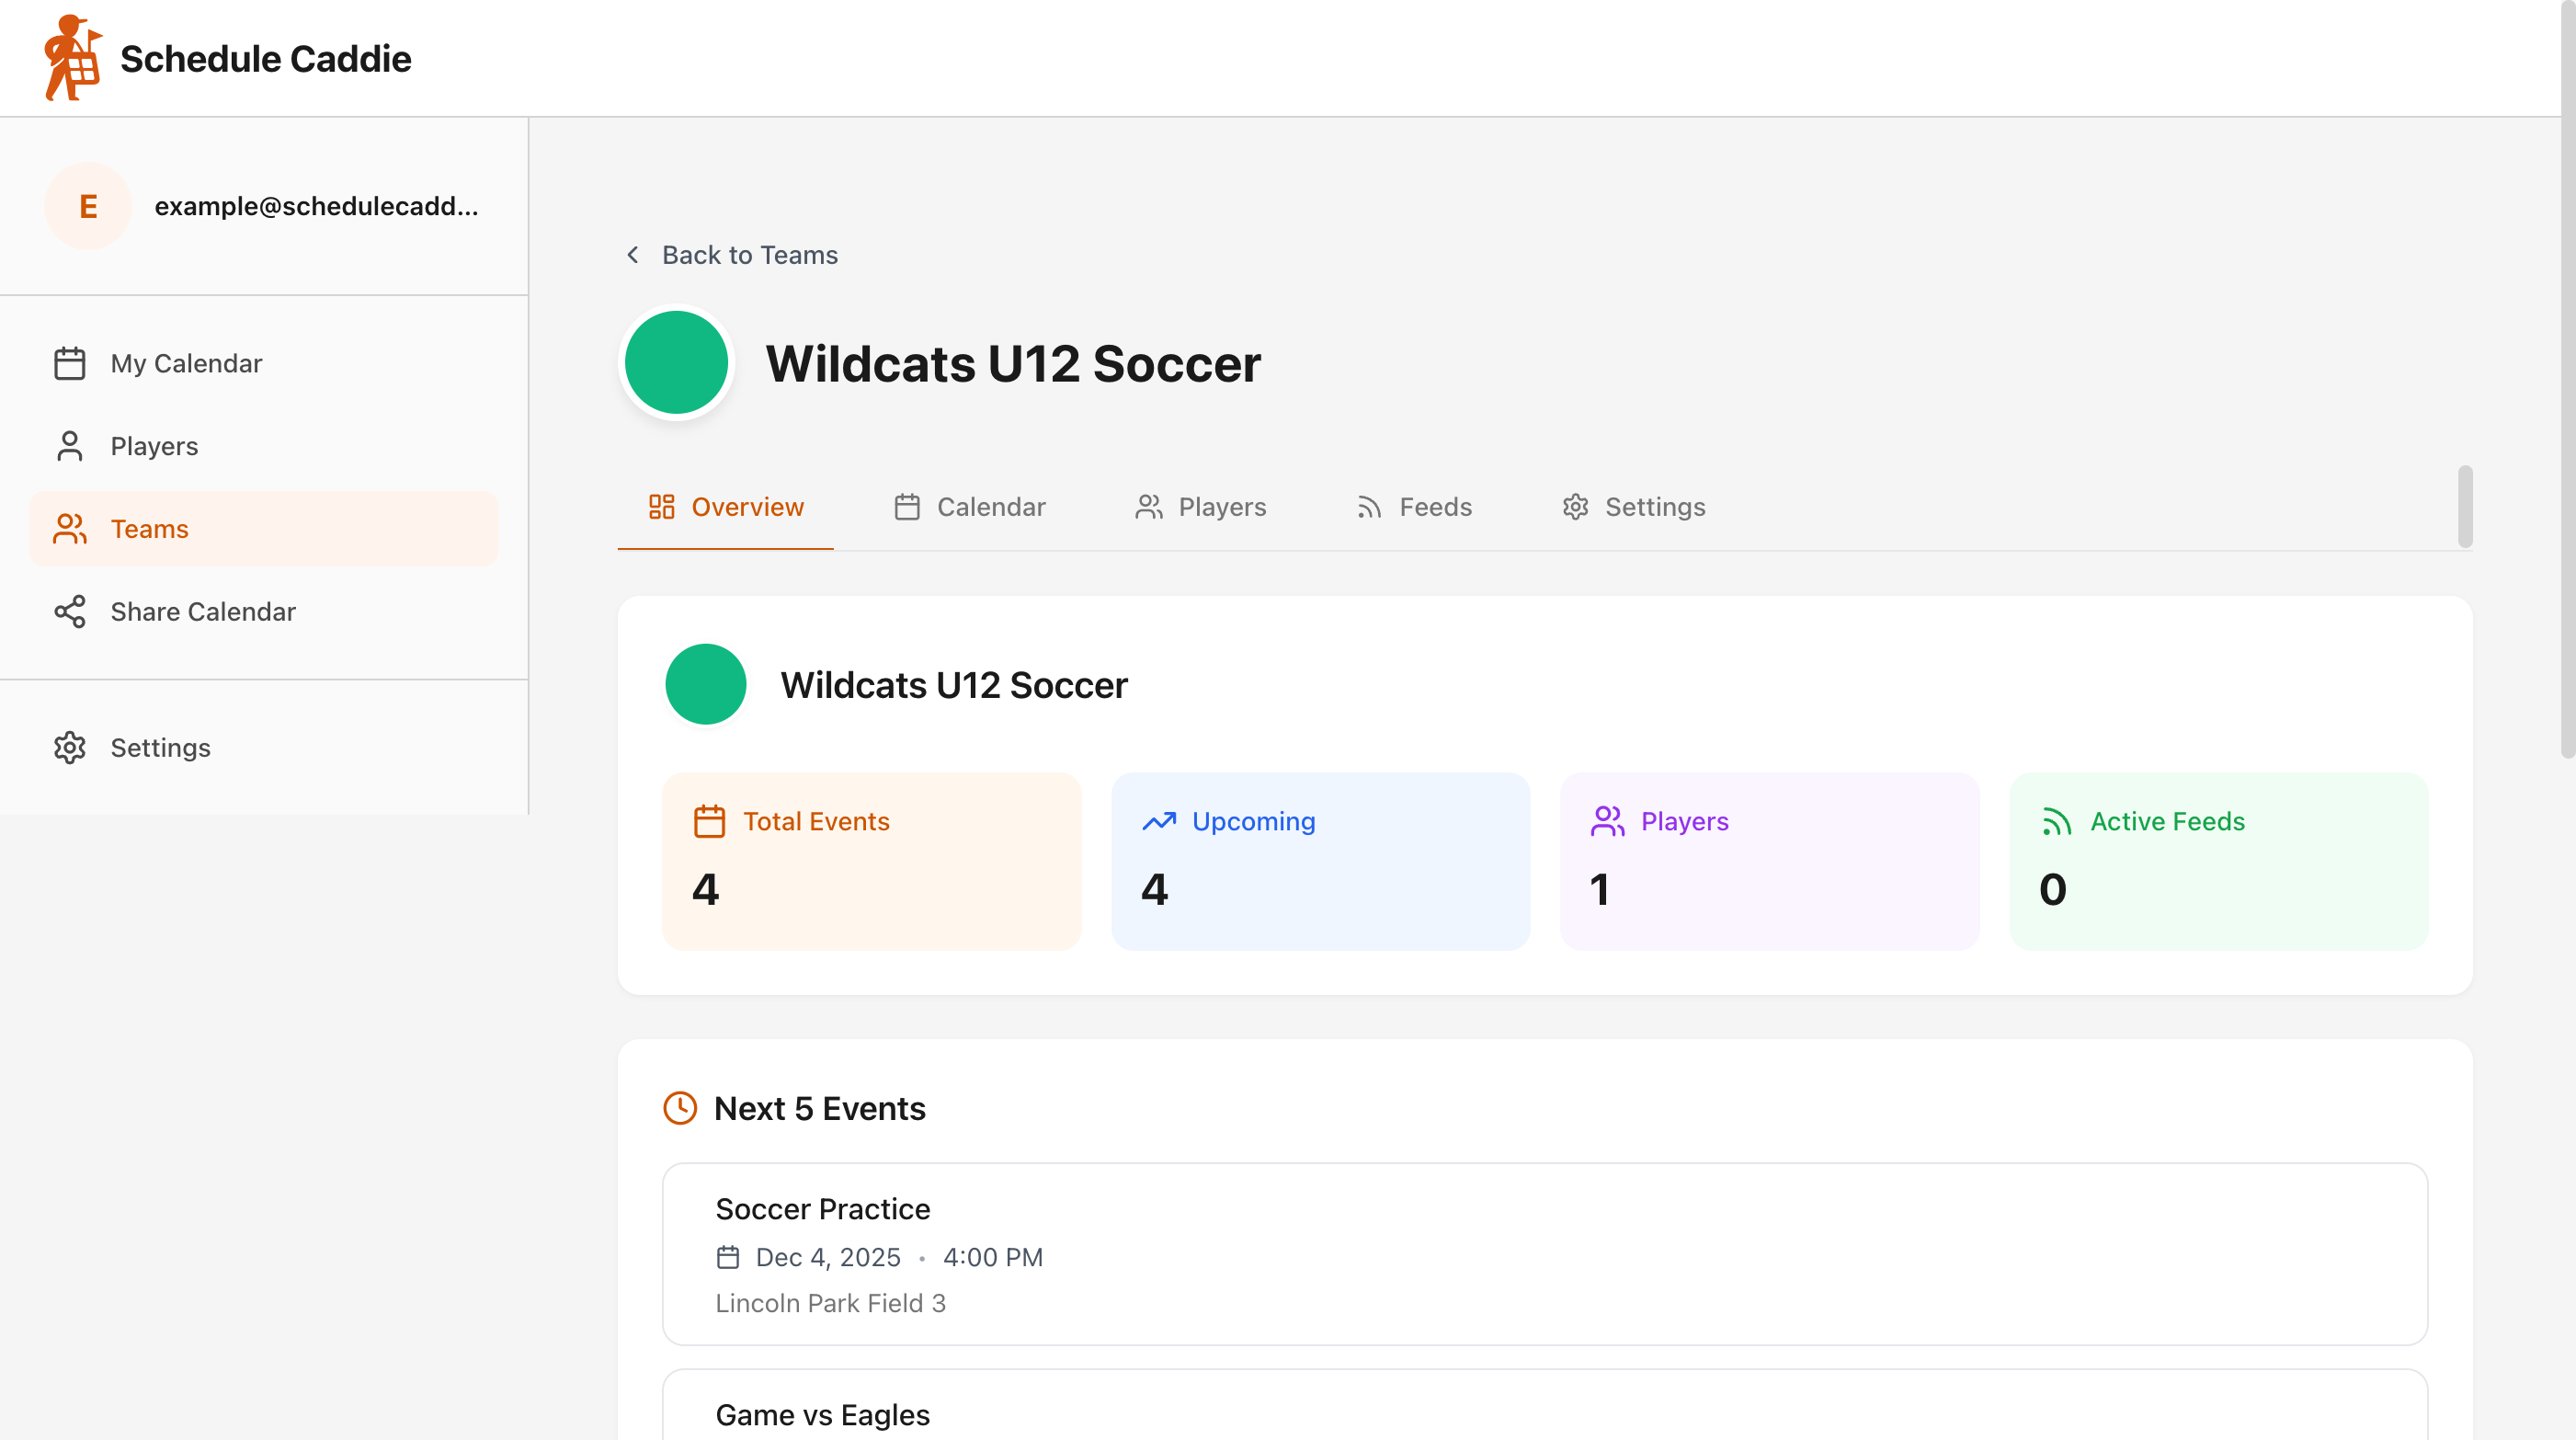Open the team Settings tab
Viewport: 2576px width, 1440px height.
pos(1633,507)
